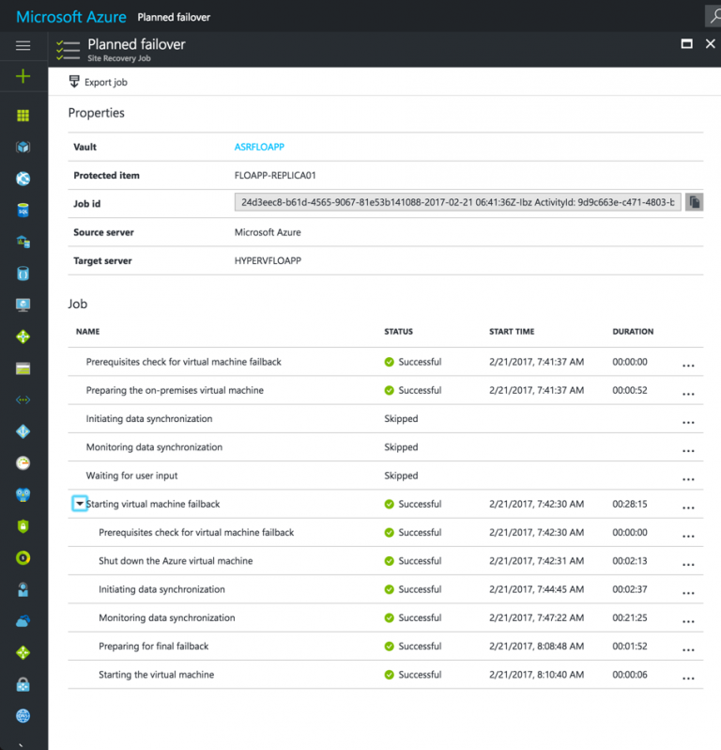Click START TIME column header
Image resolution: width=721 pixels, height=750 pixels.
tap(512, 332)
